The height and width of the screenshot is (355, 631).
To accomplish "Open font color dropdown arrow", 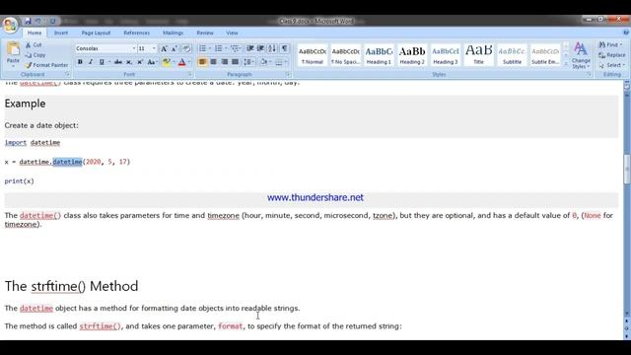I will coord(189,62).
